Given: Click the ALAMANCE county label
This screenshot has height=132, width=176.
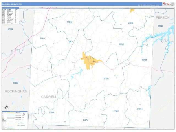Looking at the screenshot, I should (70, 128).
